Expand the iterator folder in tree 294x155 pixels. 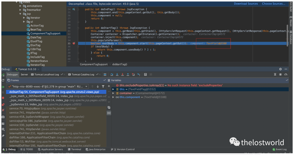[x=24, y=18]
